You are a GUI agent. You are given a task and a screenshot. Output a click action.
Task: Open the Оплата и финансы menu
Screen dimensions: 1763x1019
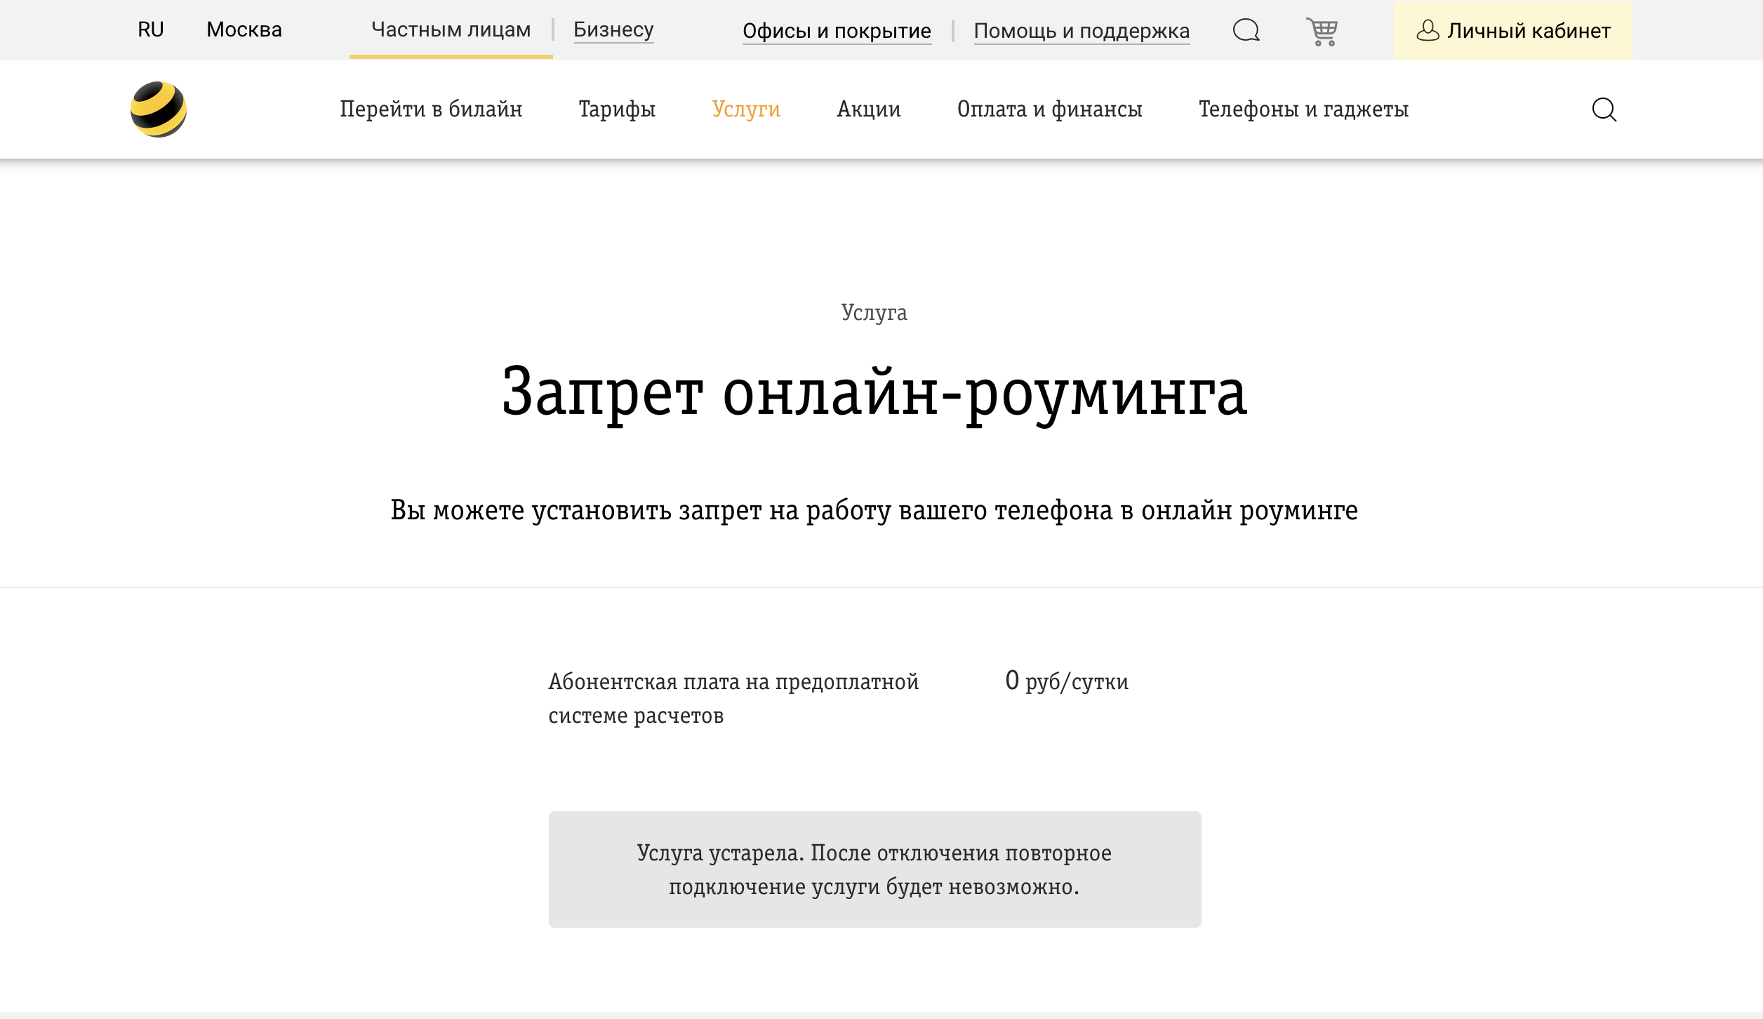(x=1051, y=109)
